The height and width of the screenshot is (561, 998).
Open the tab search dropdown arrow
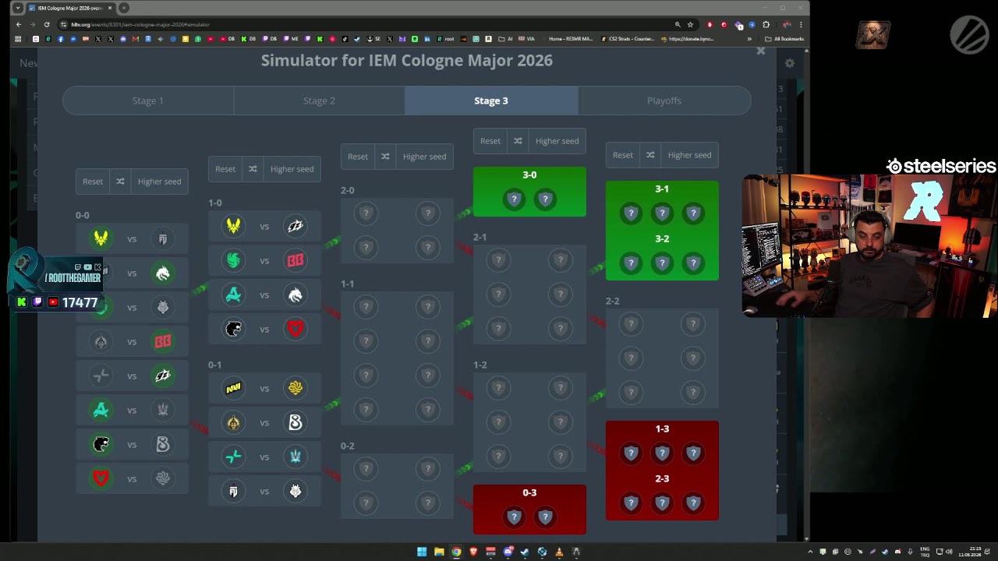pyautogui.click(x=18, y=8)
